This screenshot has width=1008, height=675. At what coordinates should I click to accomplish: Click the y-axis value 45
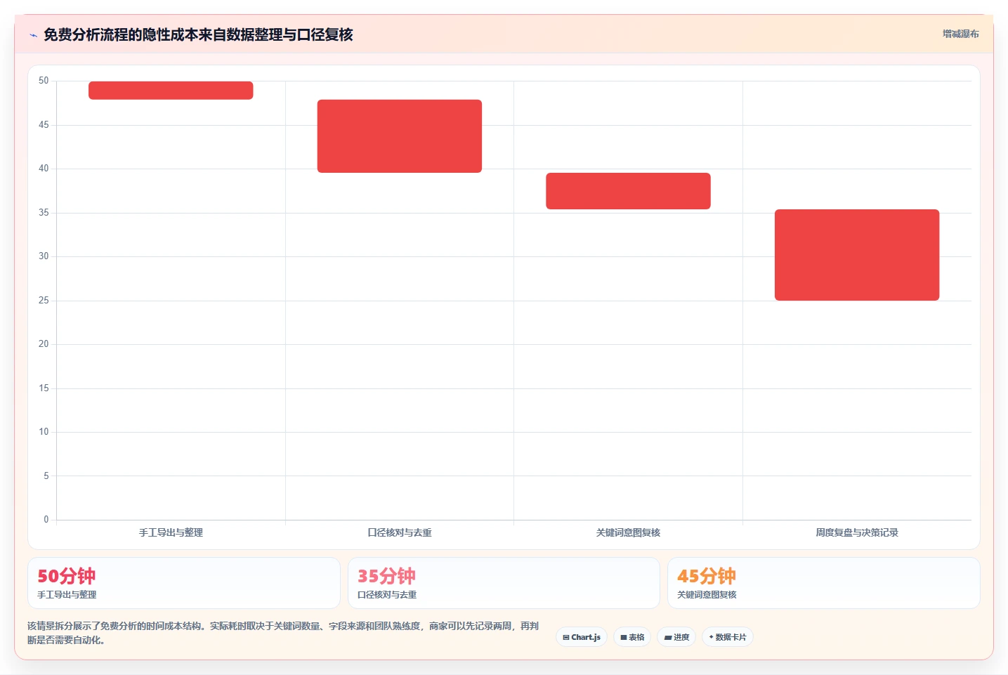(44, 125)
